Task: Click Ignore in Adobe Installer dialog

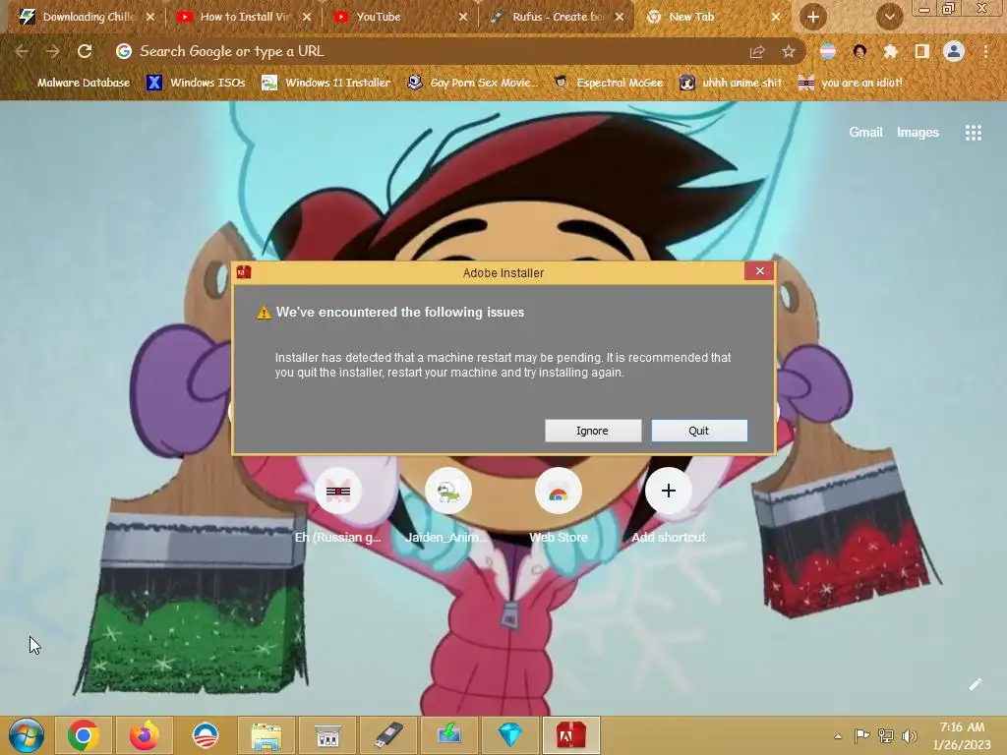Action: (593, 431)
